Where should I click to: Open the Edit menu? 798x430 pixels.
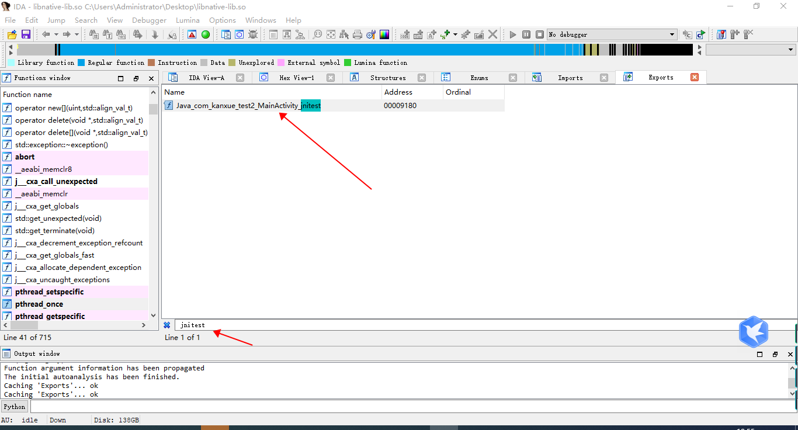32,20
